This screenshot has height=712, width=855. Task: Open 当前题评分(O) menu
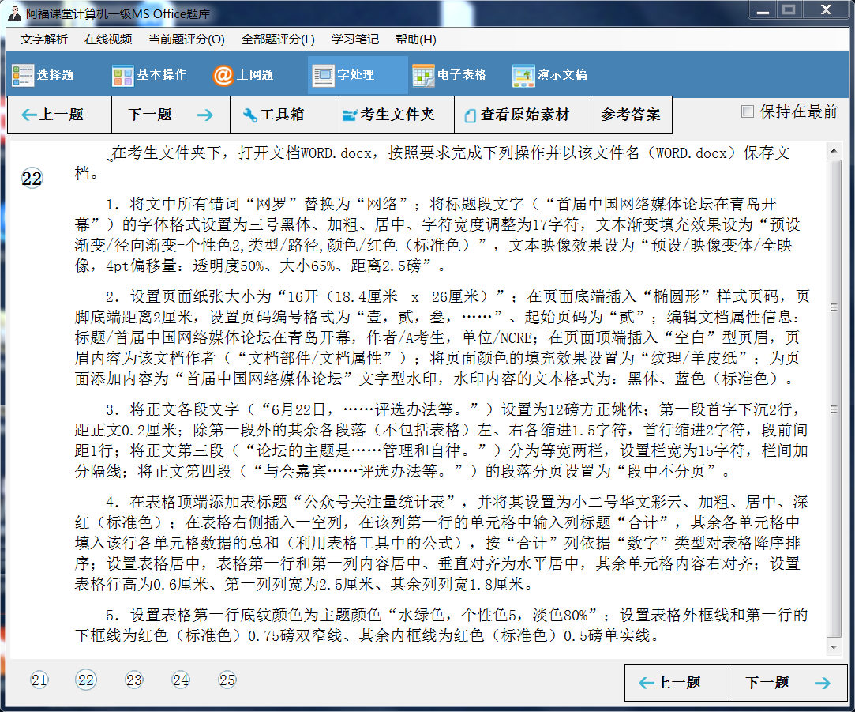pyautogui.click(x=186, y=40)
